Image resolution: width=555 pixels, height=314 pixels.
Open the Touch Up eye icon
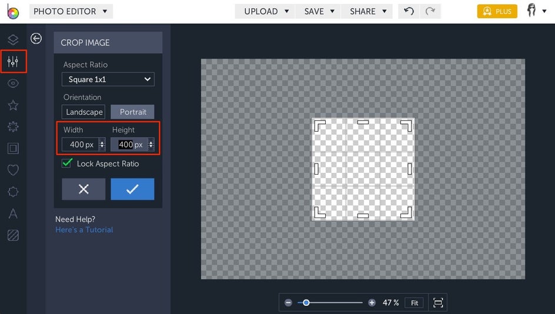point(13,83)
